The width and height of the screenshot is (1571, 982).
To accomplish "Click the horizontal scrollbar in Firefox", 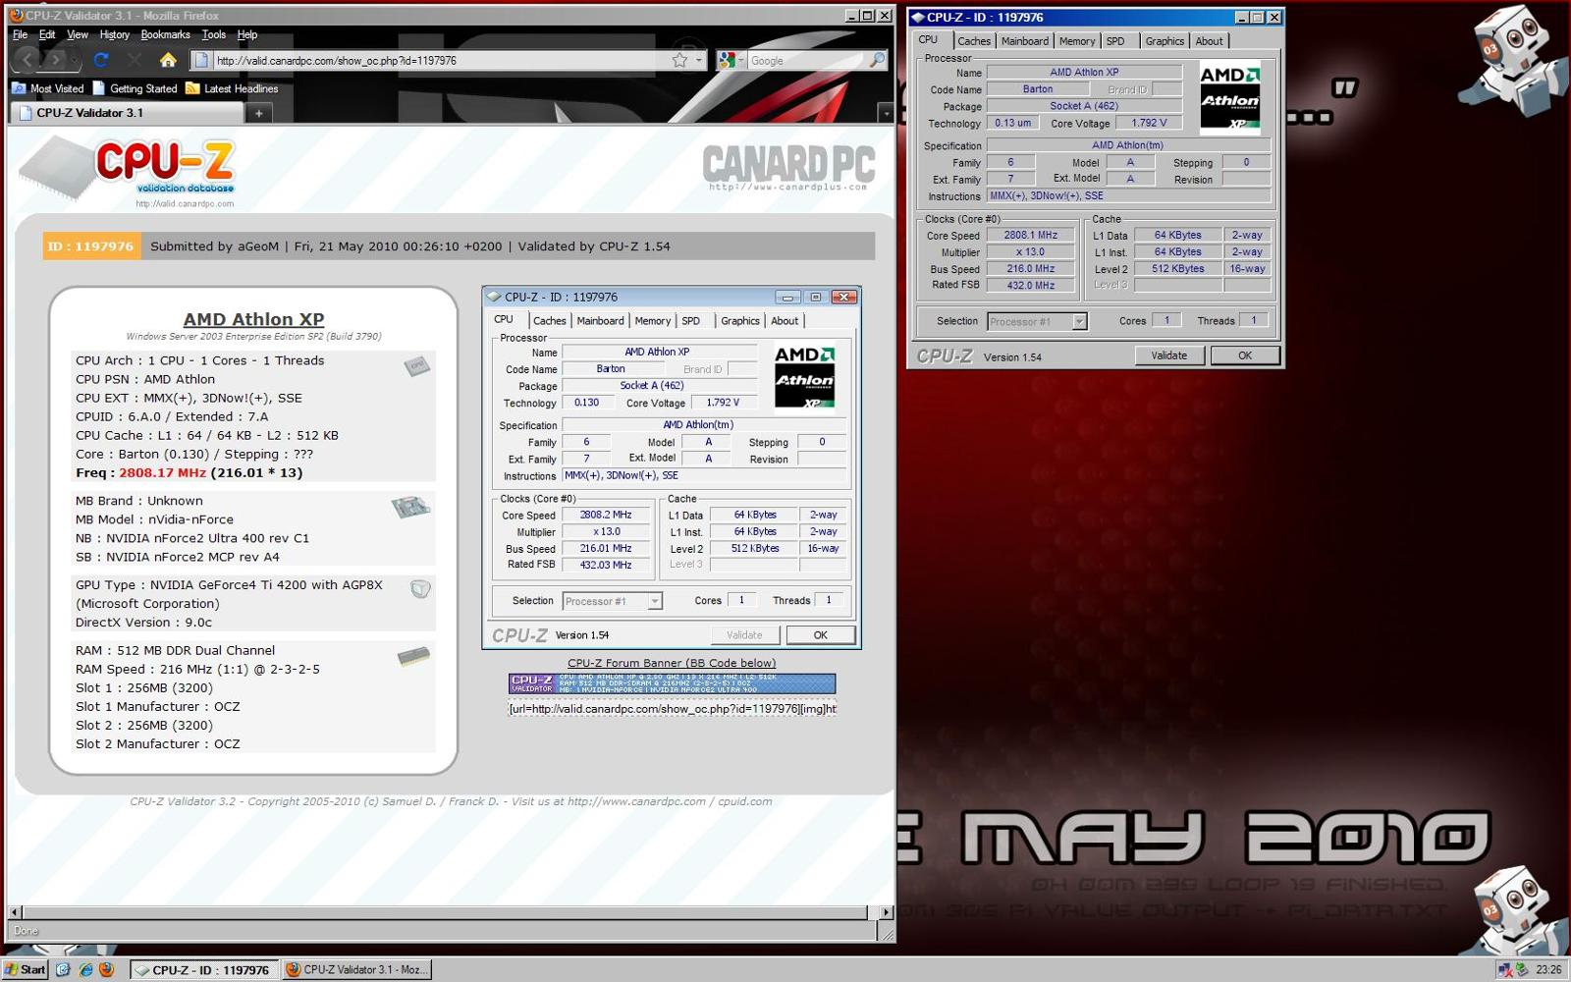I will [447, 912].
